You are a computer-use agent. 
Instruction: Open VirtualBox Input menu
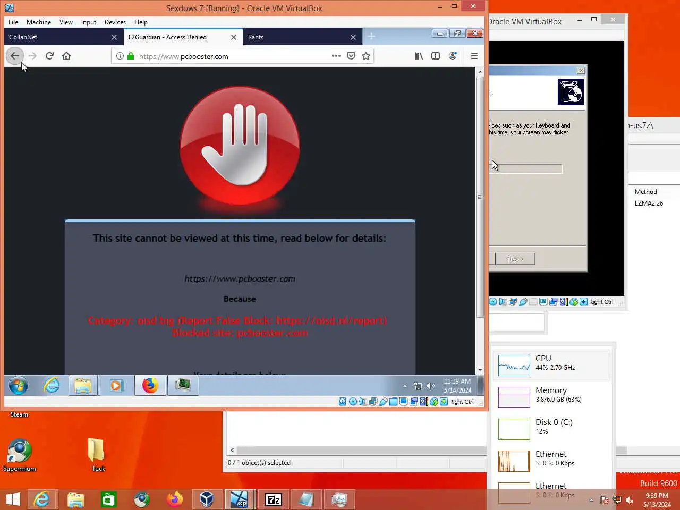(x=89, y=22)
